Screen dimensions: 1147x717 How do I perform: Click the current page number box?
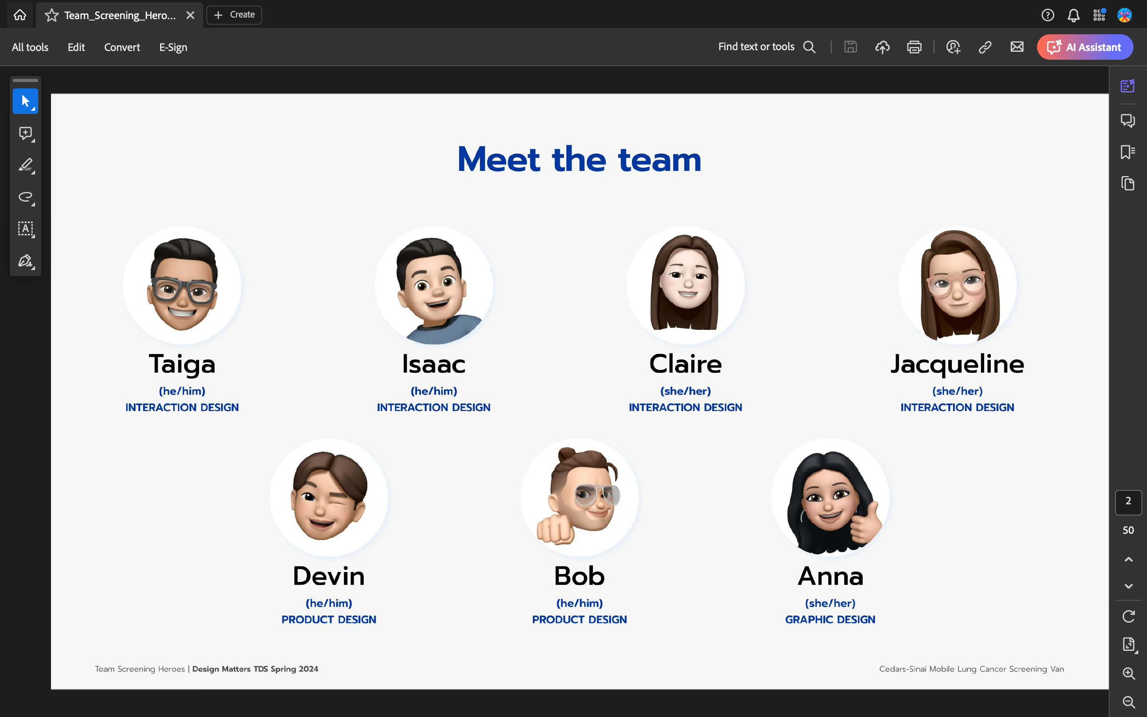click(1128, 502)
